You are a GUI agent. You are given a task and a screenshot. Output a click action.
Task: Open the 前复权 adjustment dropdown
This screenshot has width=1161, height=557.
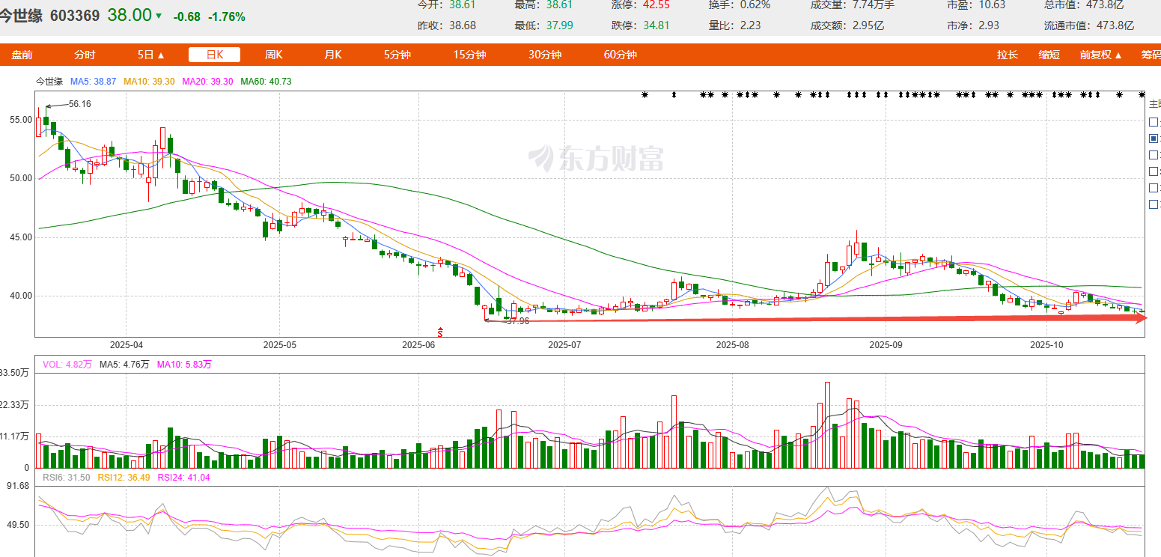[x=1100, y=55]
